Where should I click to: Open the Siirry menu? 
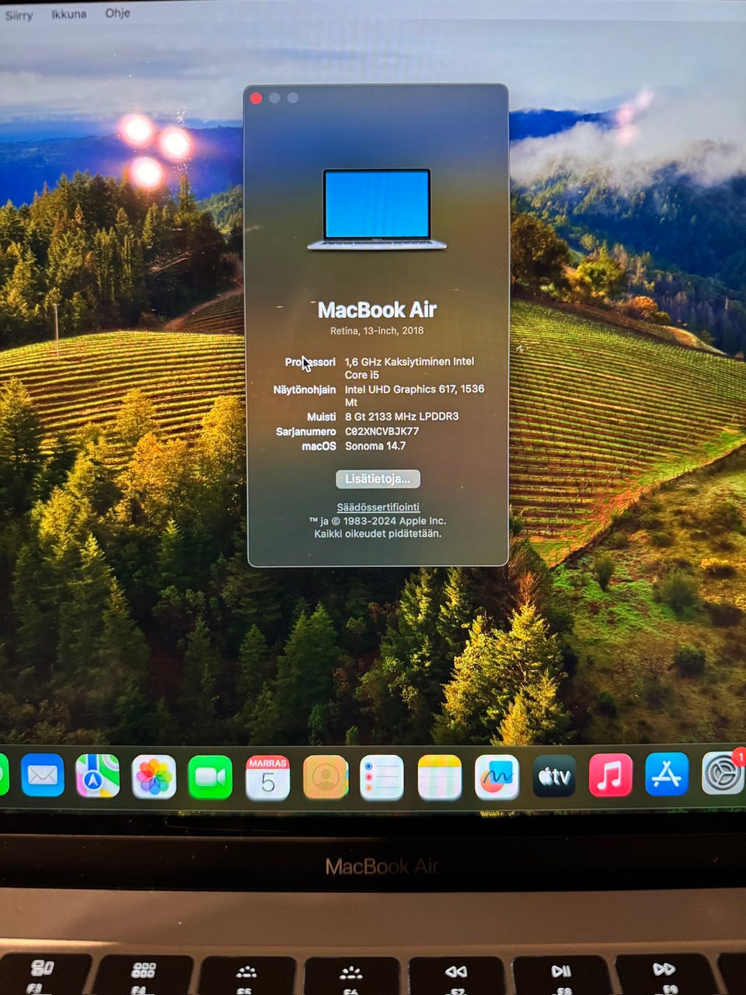[19, 16]
